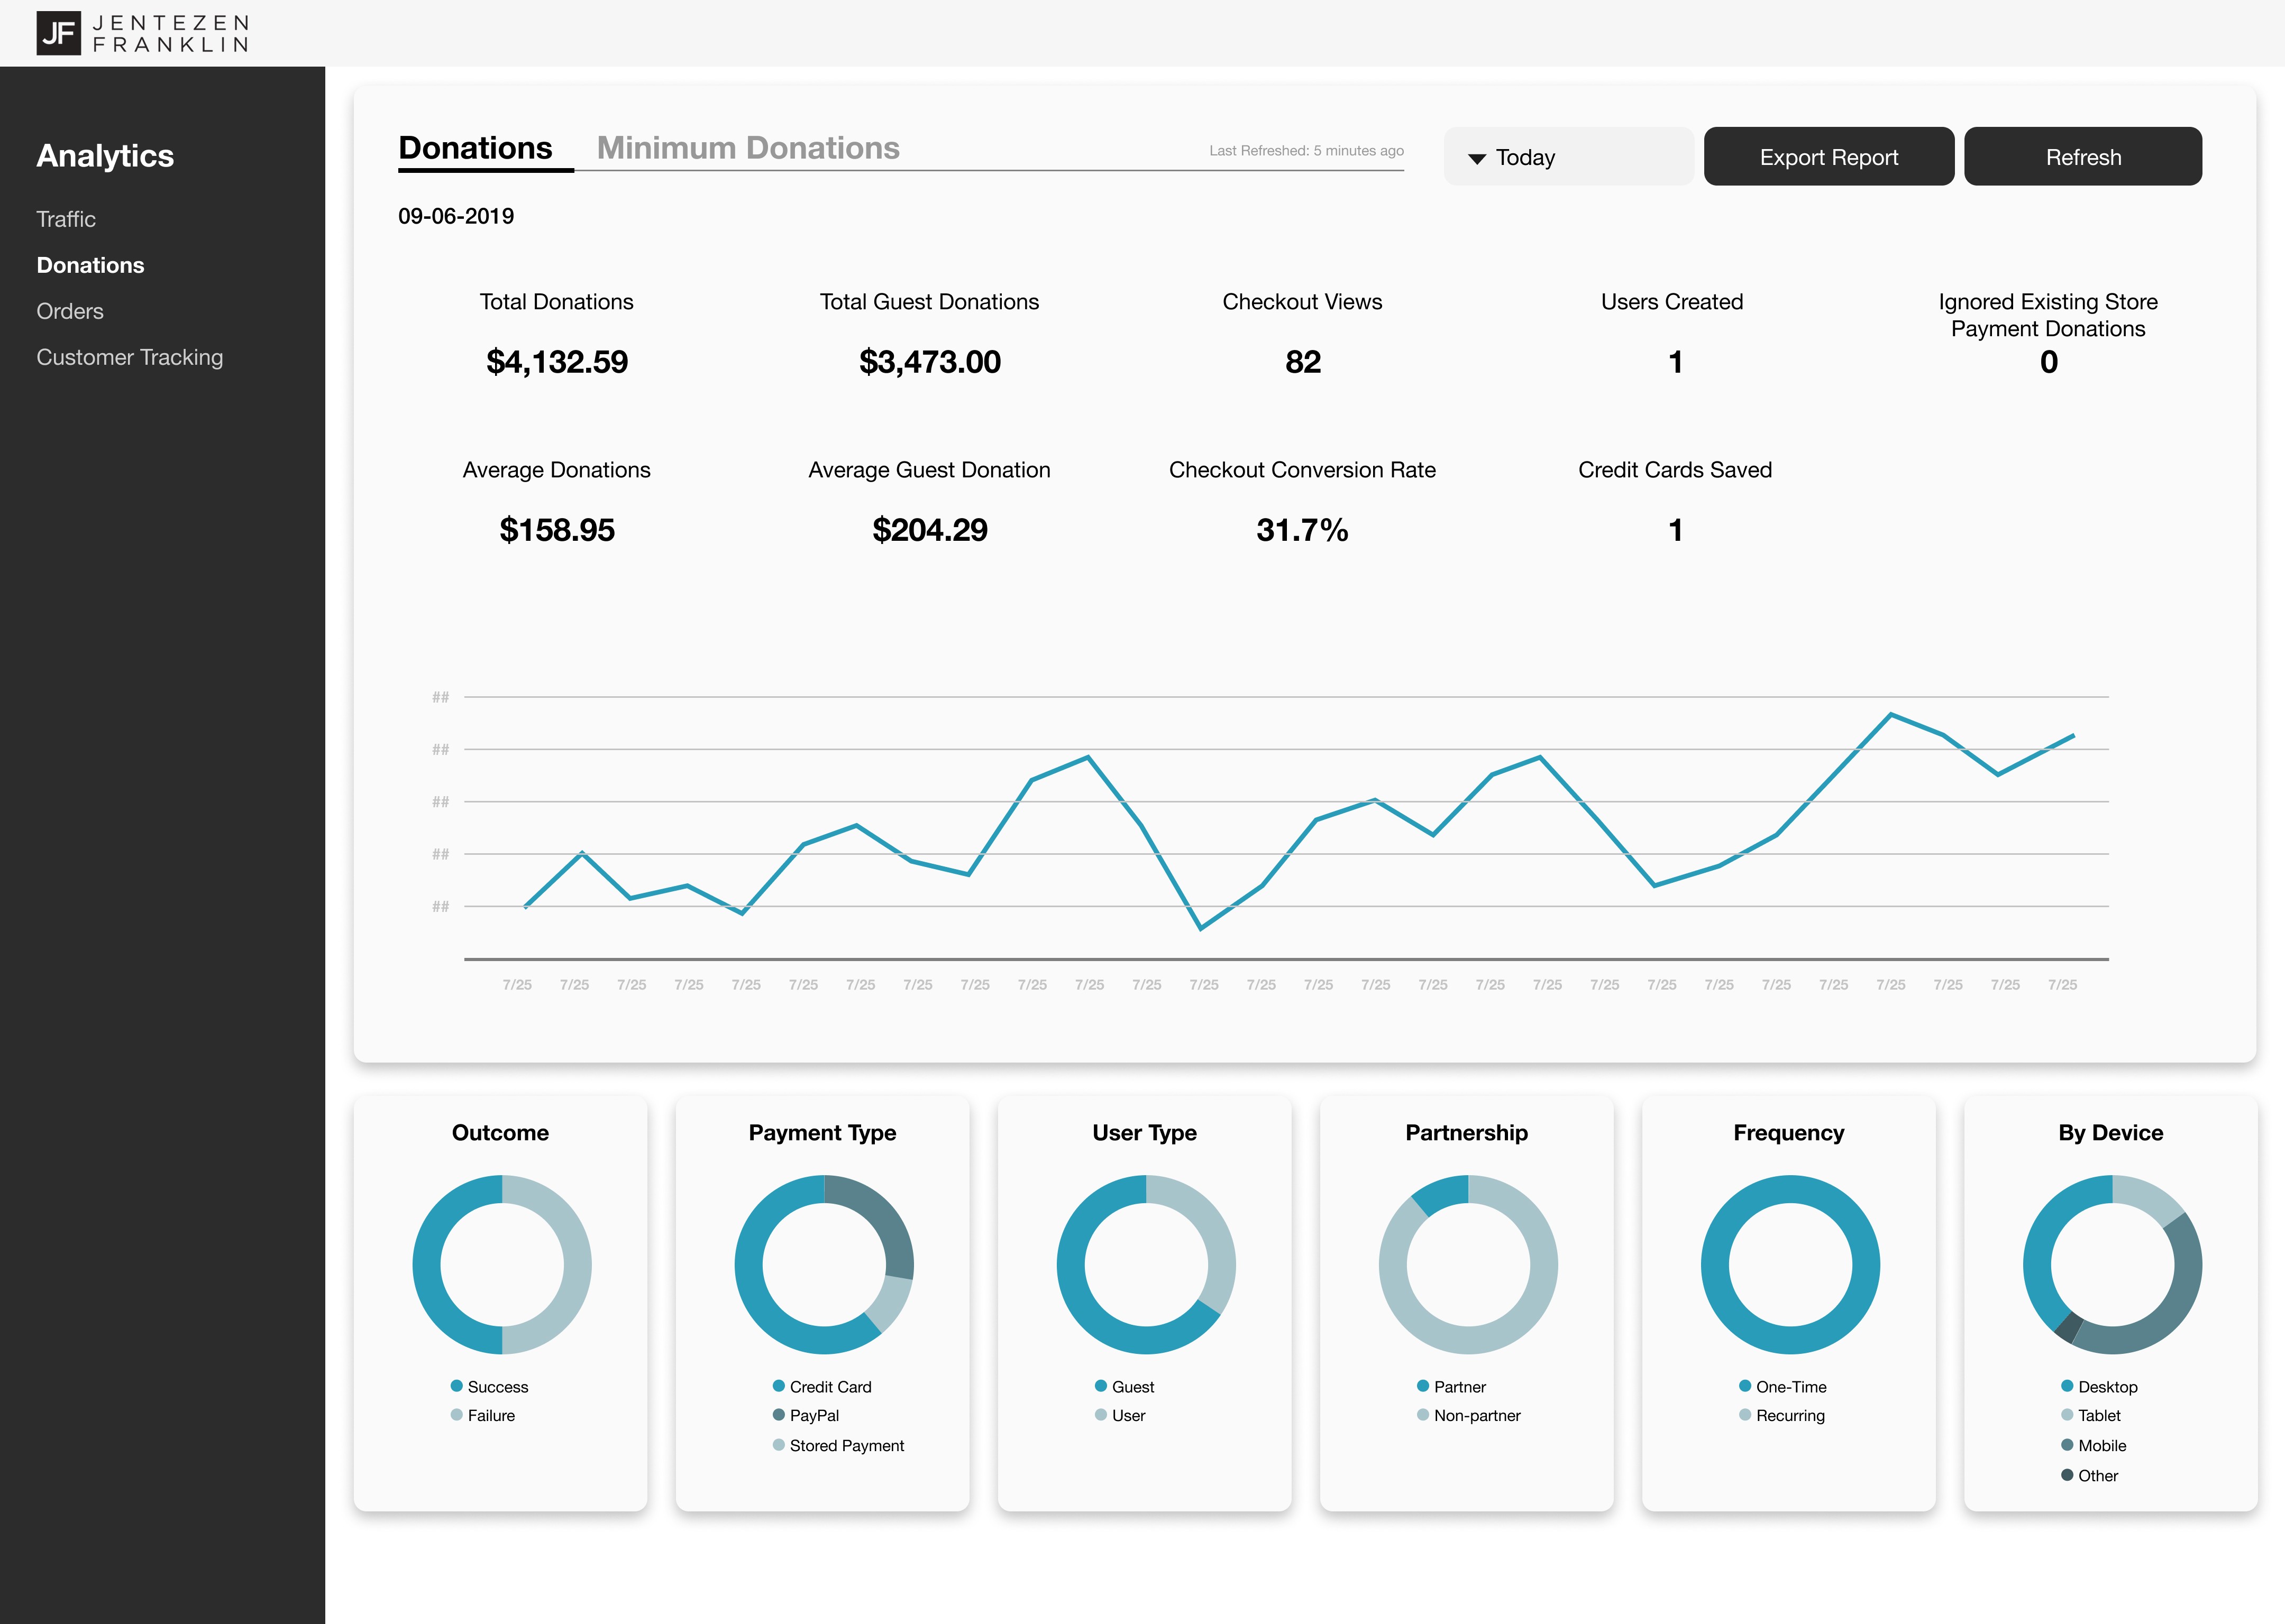Screen dimensions: 2285x1624
Task: Click the Failure legend dot
Action: 456,1415
